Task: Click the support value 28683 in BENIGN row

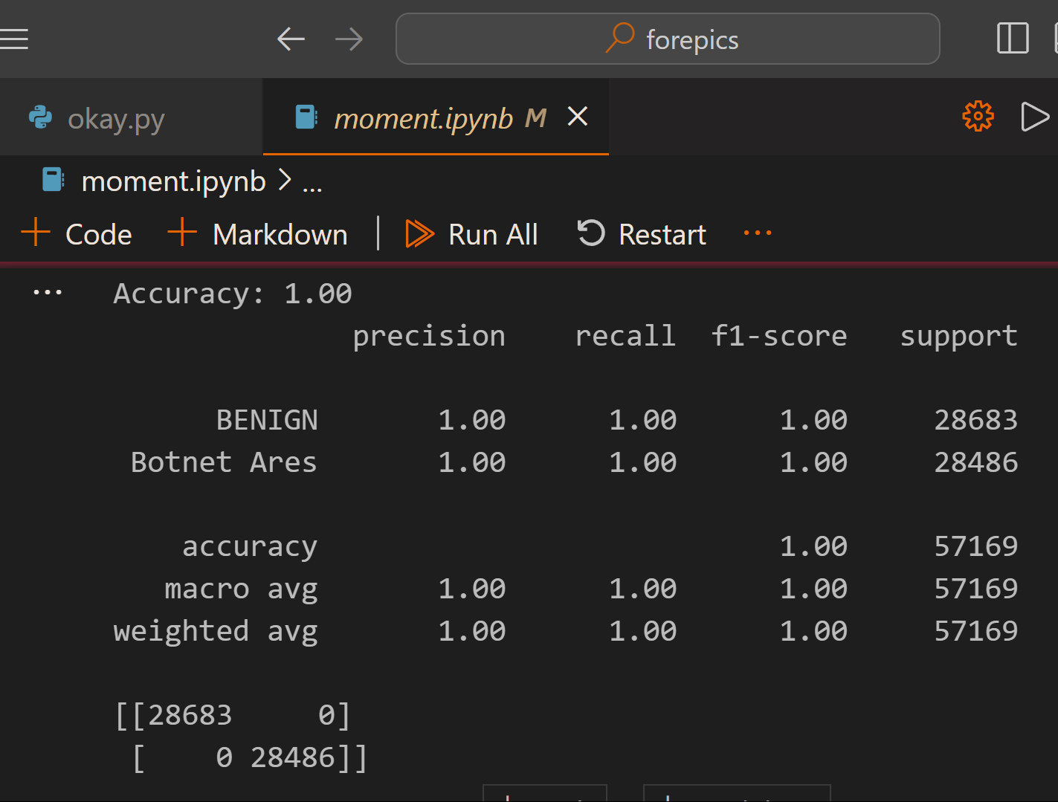Action: point(975,420)
